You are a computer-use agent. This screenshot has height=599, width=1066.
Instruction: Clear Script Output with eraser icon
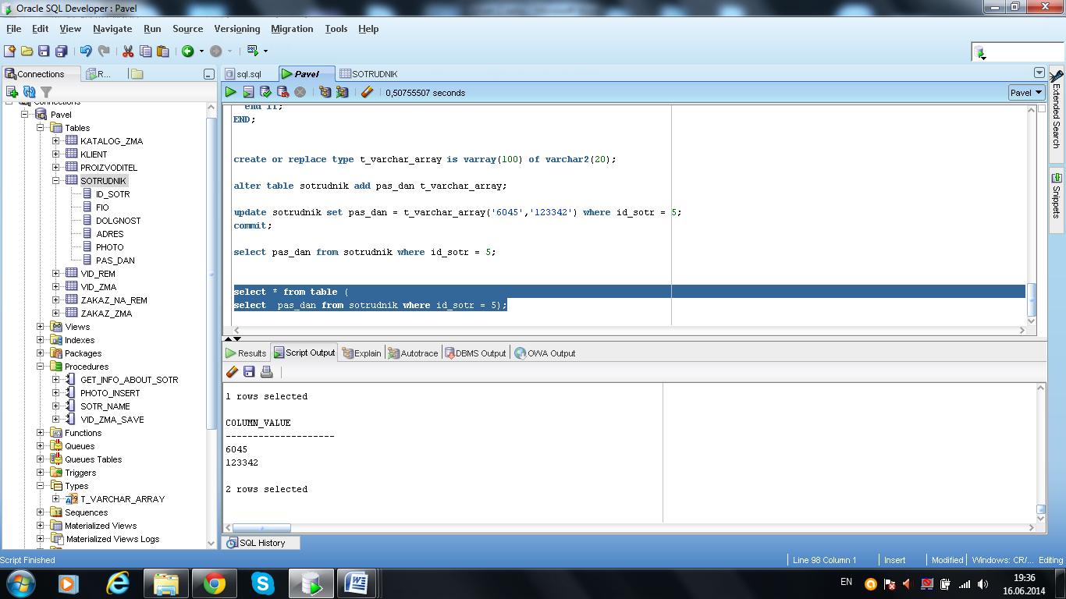232,372
